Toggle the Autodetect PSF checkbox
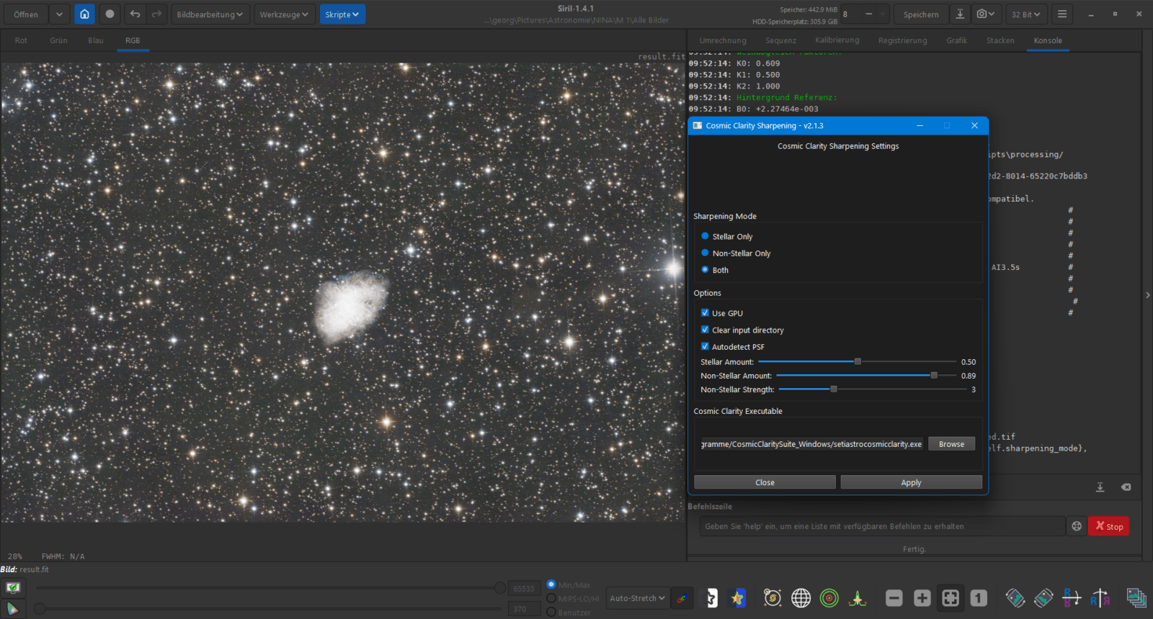The image size is (1153, 619). click(x=705, y=346)
